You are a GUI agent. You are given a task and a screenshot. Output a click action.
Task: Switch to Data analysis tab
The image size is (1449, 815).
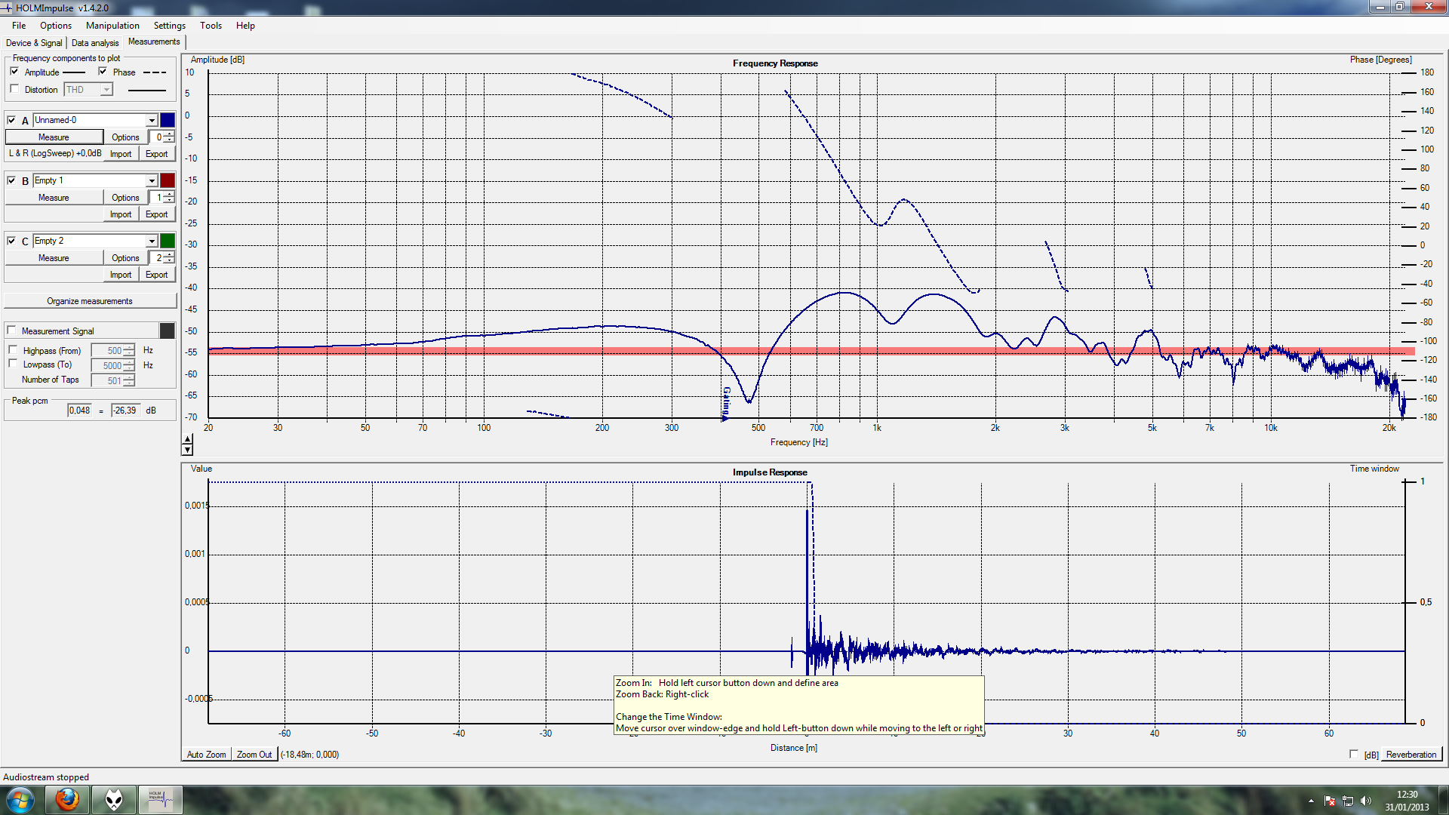pyautogui.click(x=95, y=43)
